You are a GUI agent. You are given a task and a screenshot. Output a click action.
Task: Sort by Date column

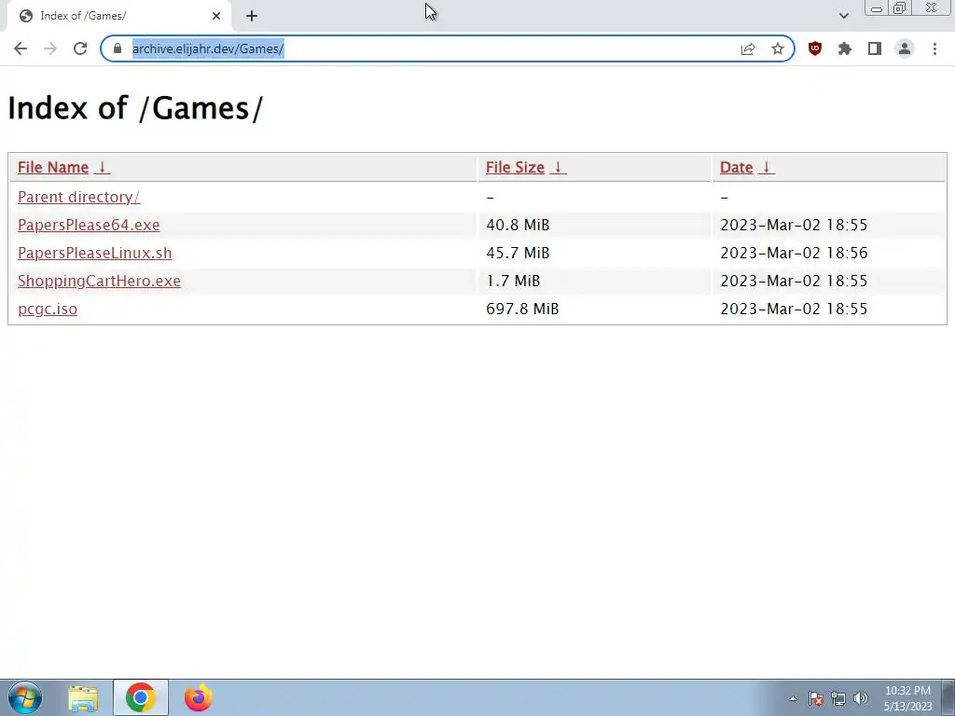coord(737,168)
